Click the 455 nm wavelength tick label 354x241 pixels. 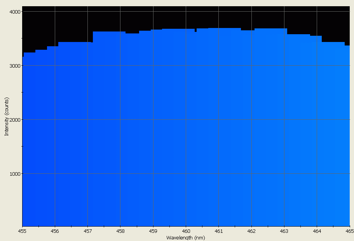coord(22,231)
